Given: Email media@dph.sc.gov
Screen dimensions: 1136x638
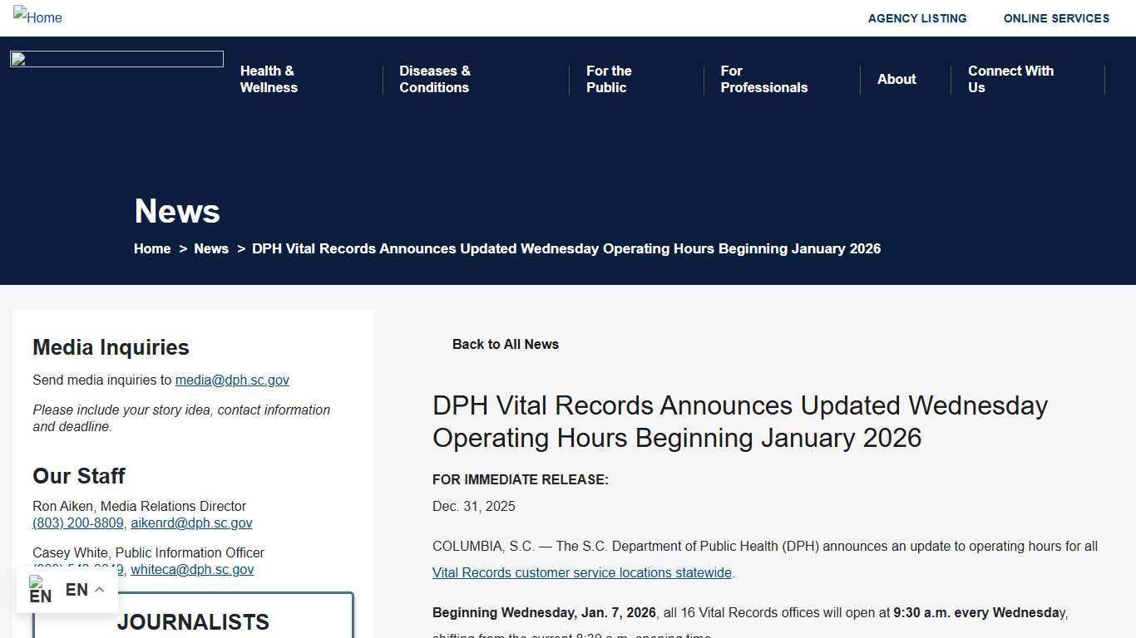Looking at the screenshot, I should coord(232,380).
